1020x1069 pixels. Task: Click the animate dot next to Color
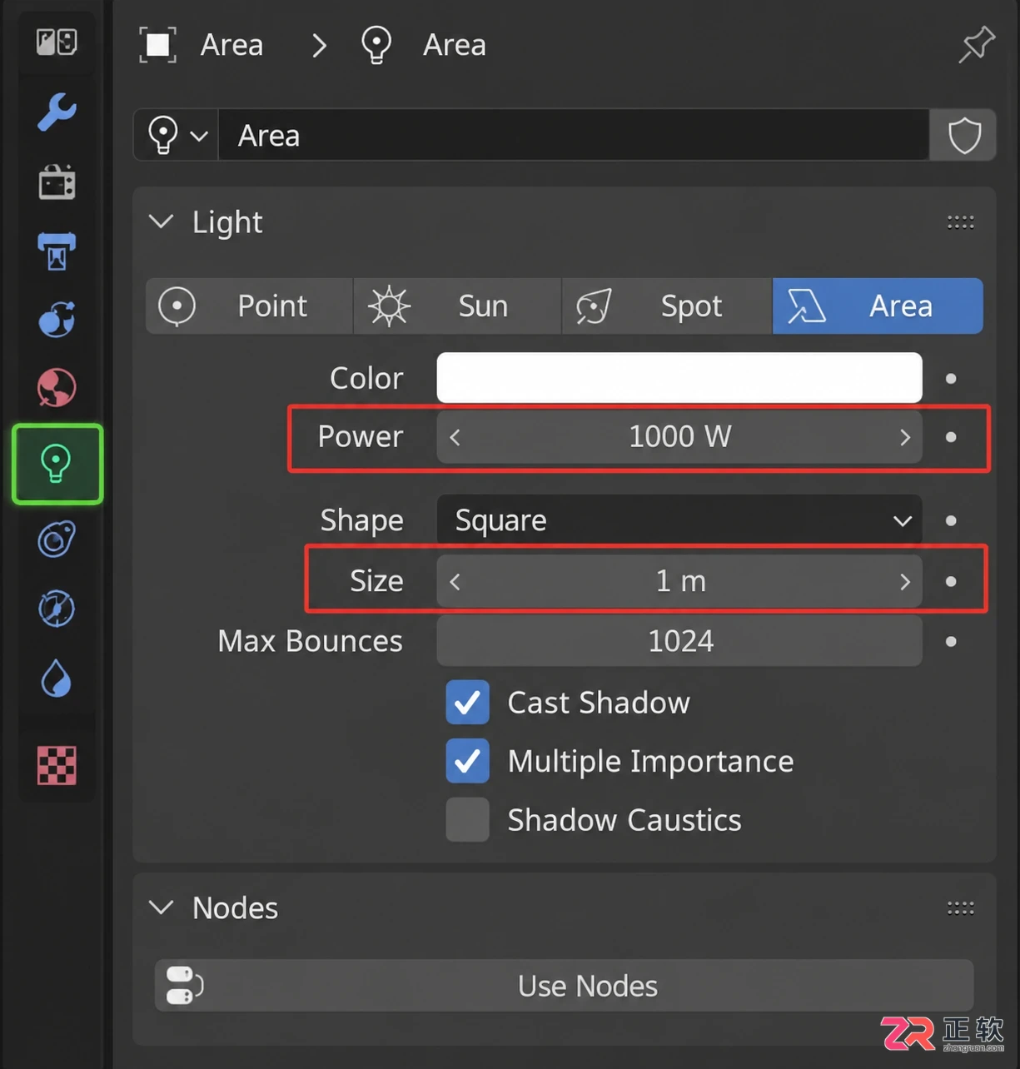coord(951,379)
